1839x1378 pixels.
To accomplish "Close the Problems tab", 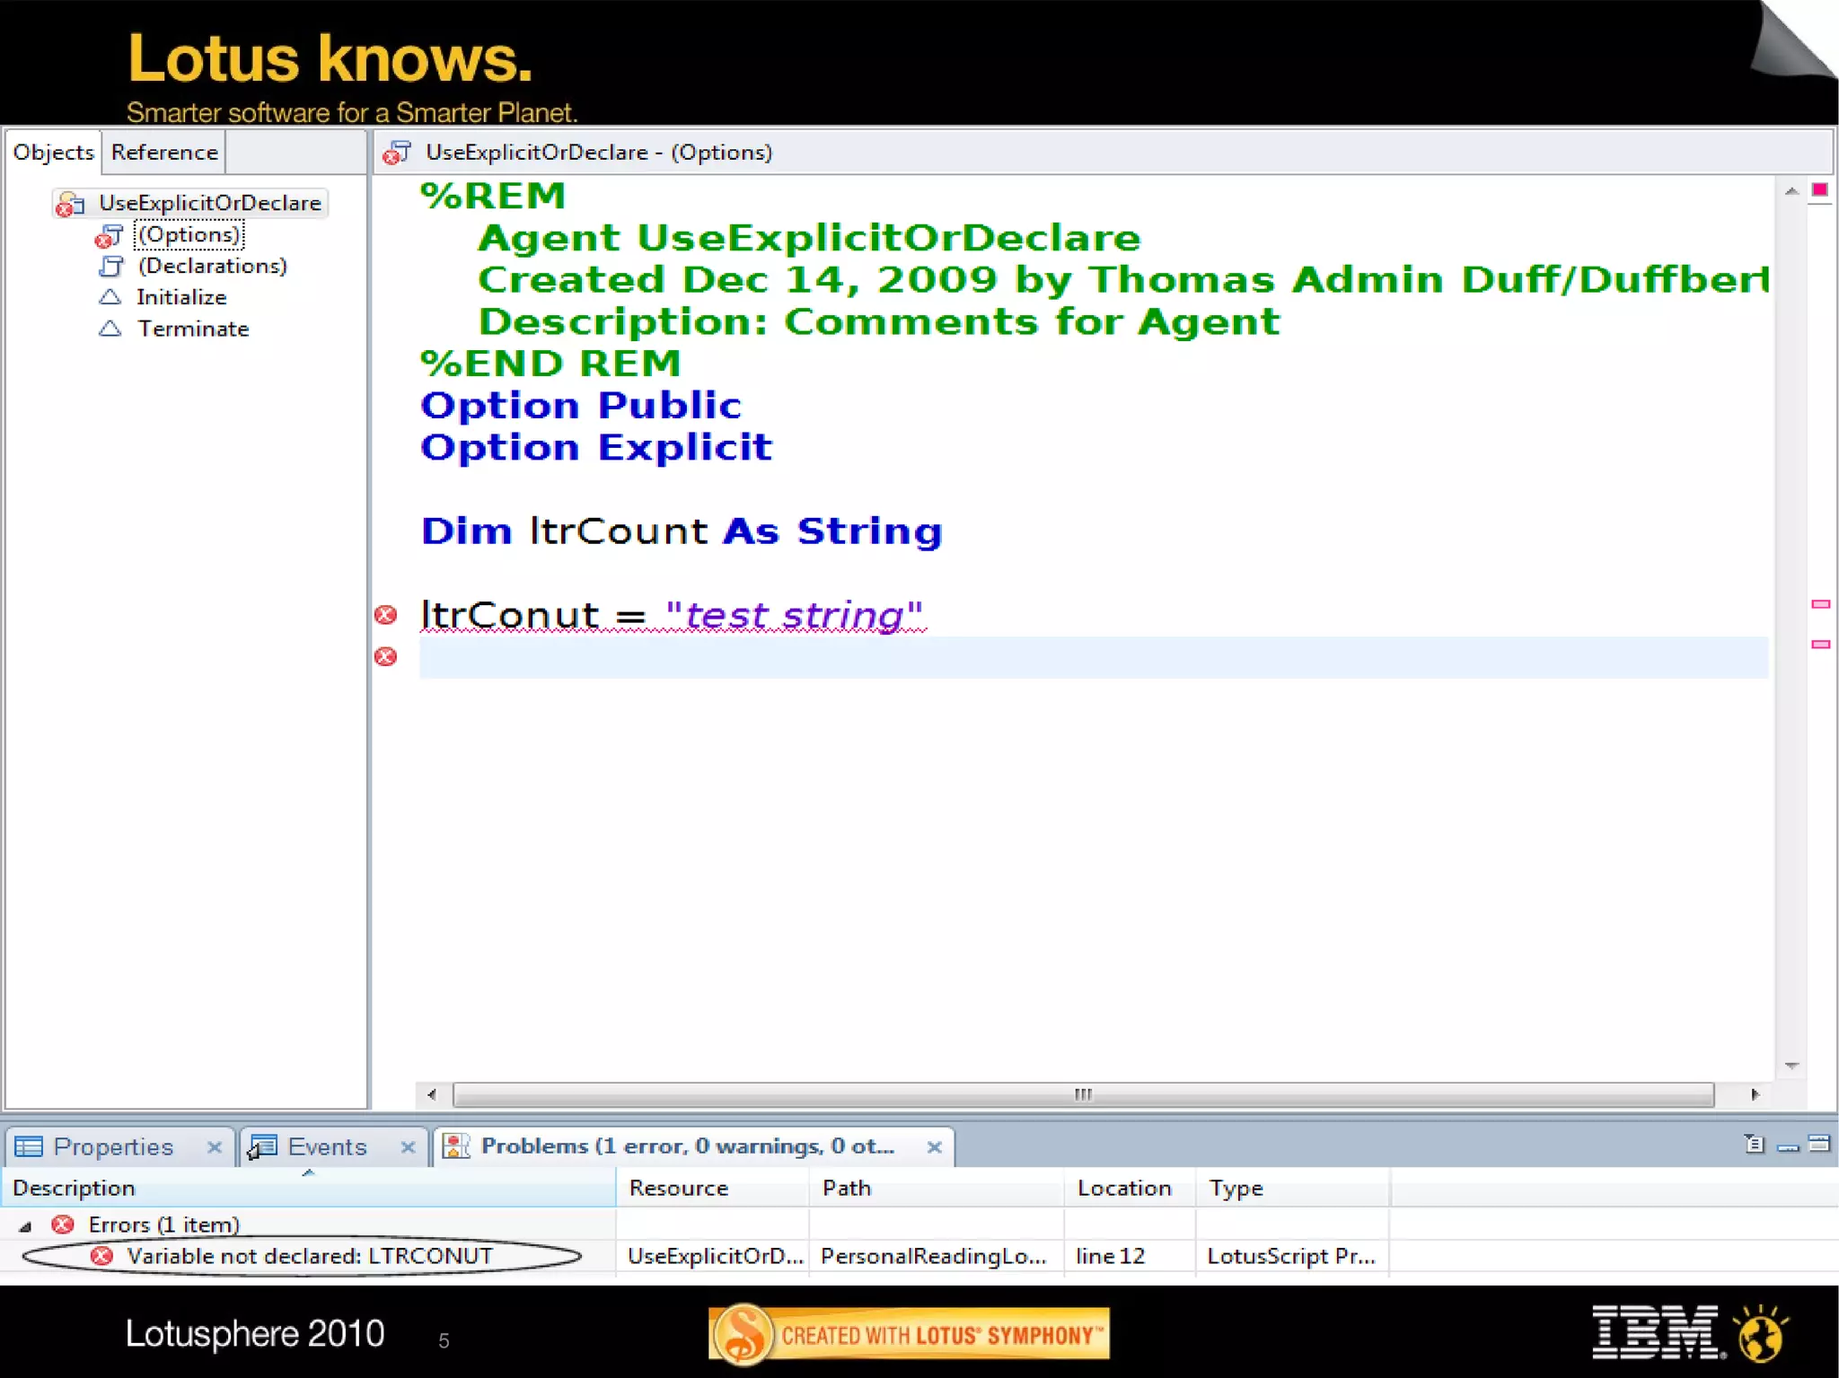I will click(934, 1146).
